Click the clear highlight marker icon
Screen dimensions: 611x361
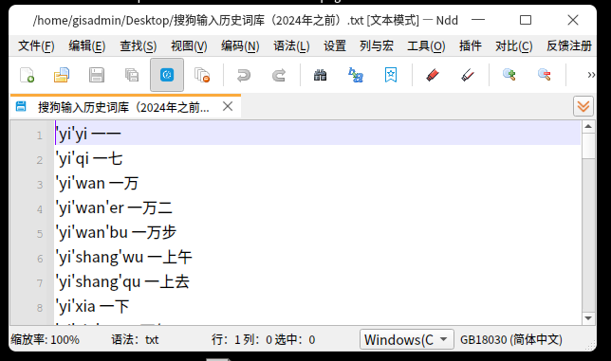tap(467, 75)
